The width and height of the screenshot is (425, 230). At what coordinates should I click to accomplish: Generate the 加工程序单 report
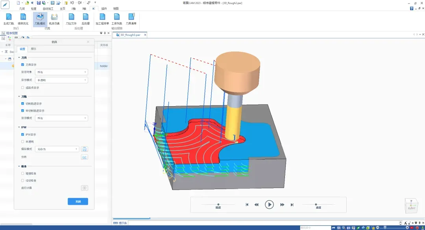pyautogui.click(x=102, y=19)
